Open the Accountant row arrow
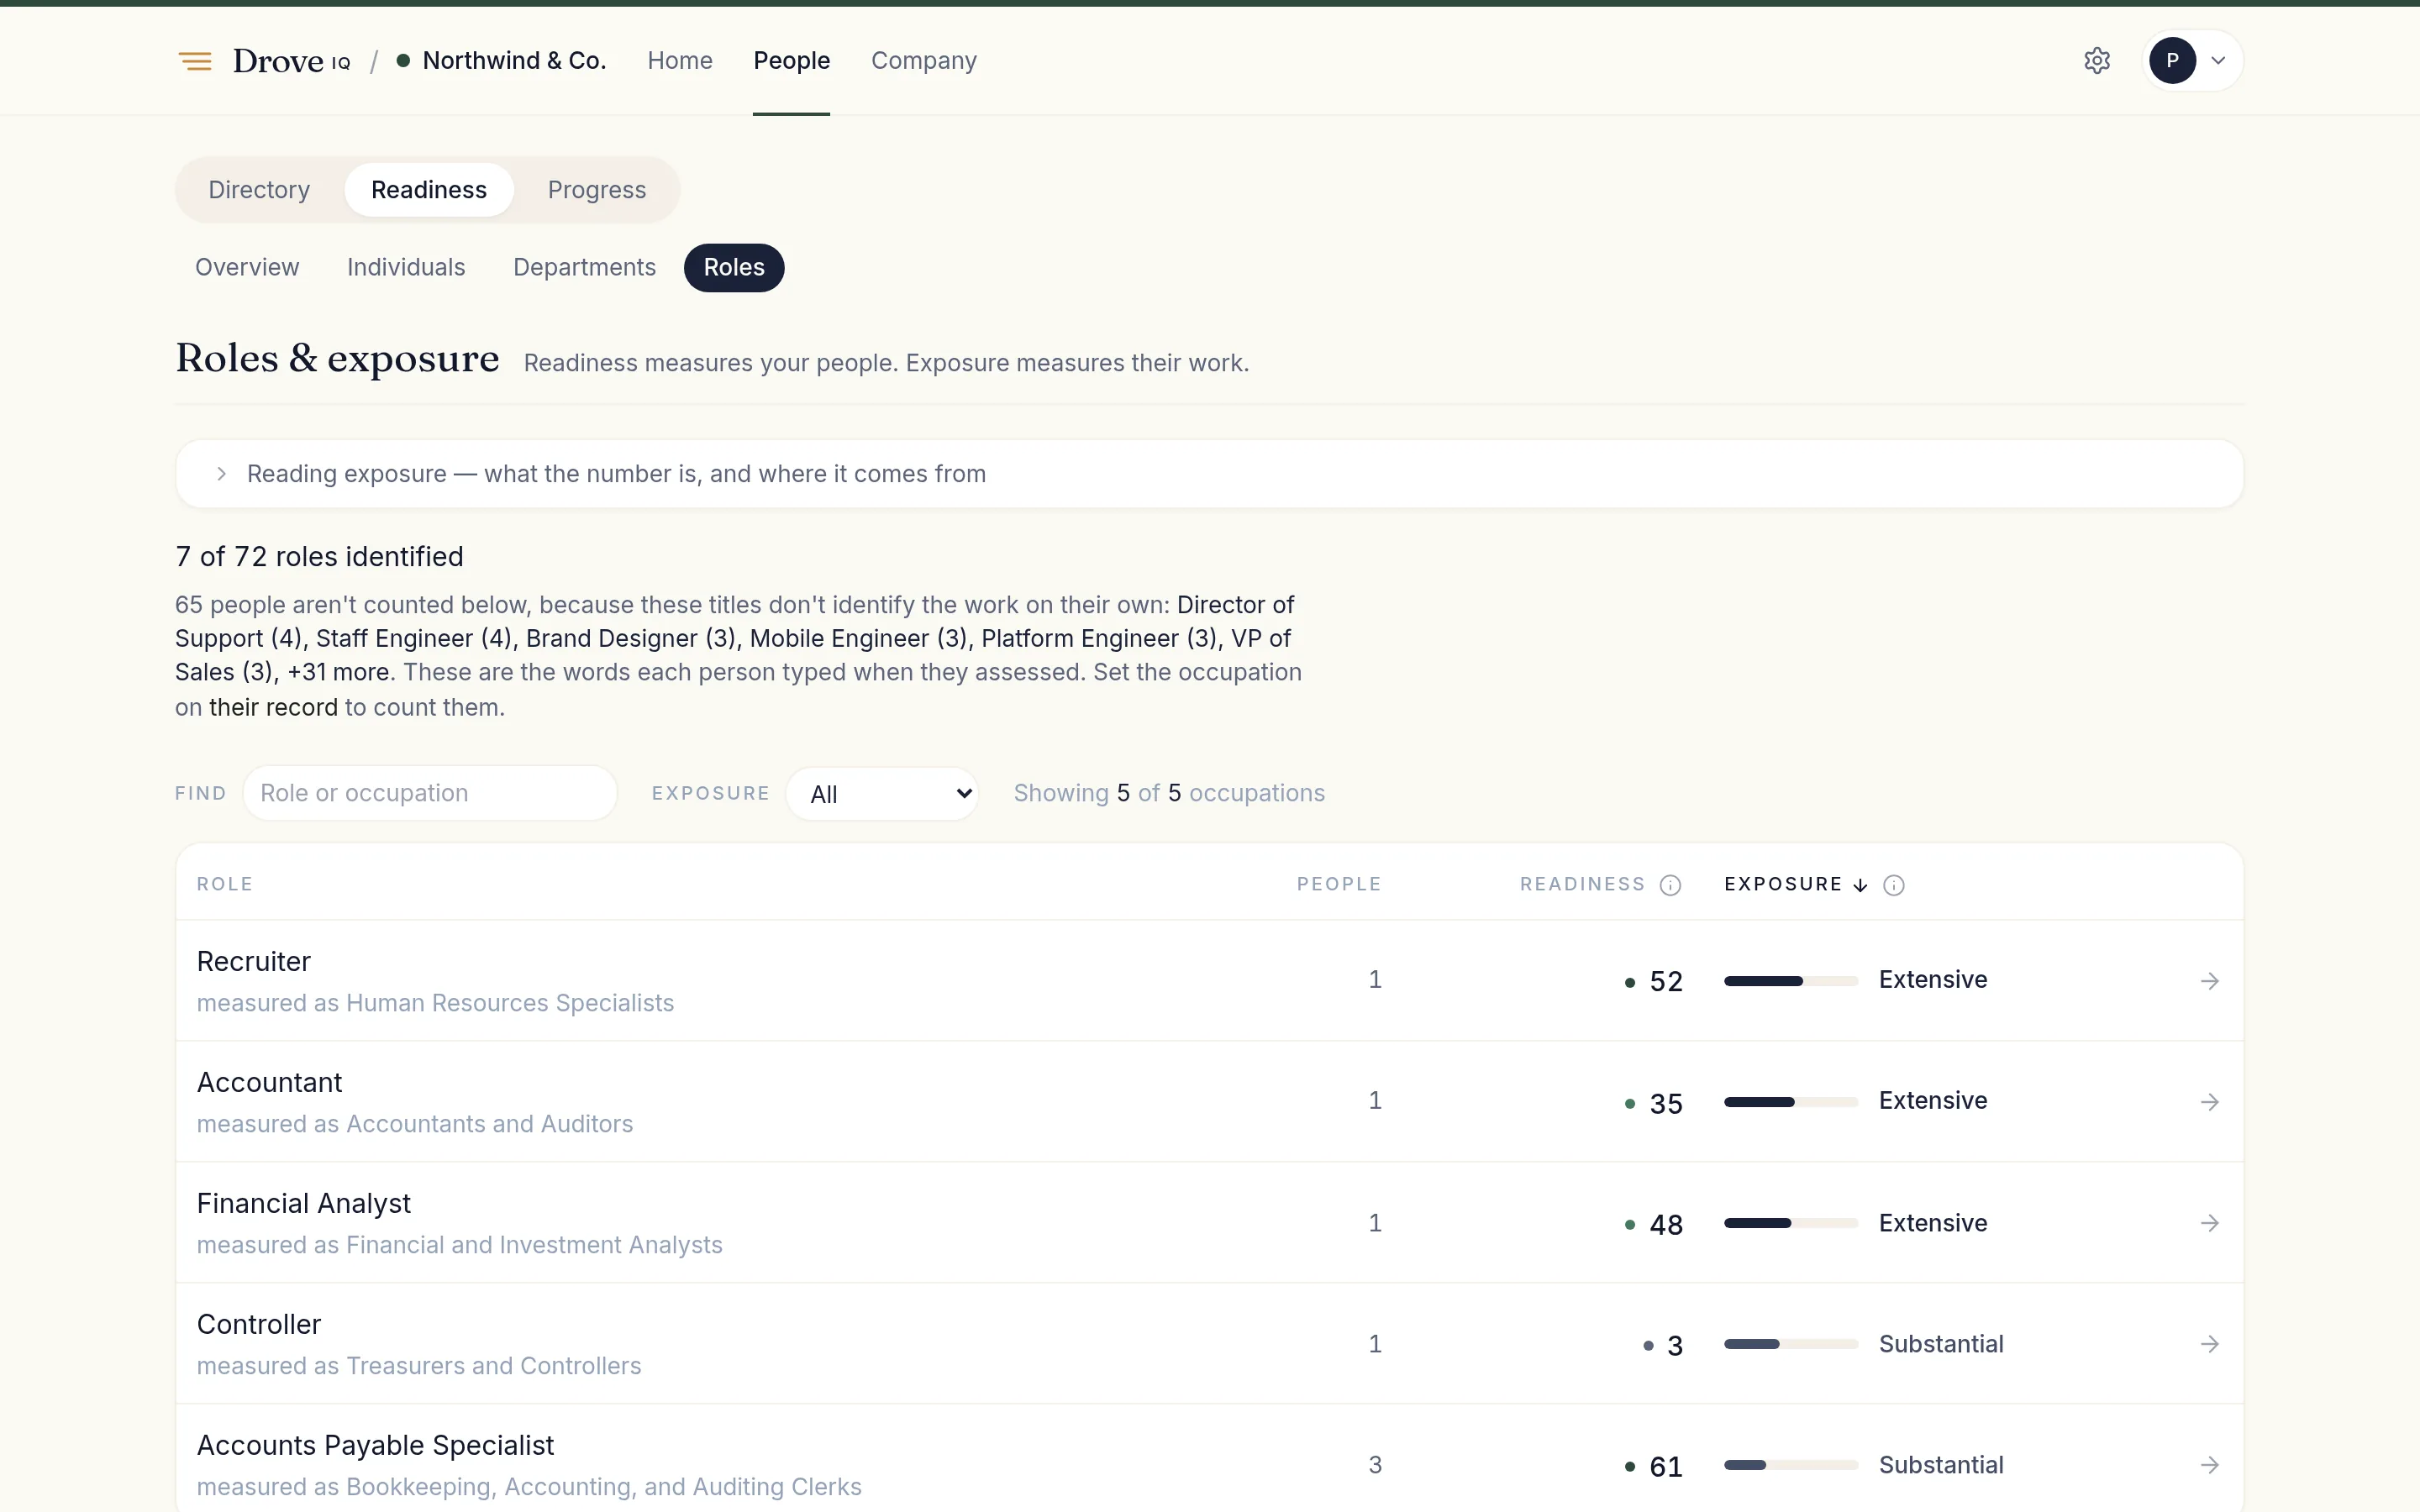 tap(2210, 1102)
